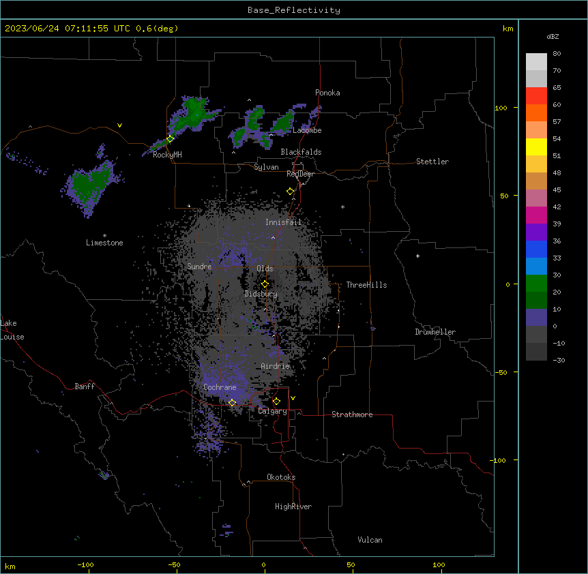The width and height of the screenshot is (588, 574).
Task: Click the timestamp 2023/06/24 07:11:55 UTC
Action: tap(68, 29)
